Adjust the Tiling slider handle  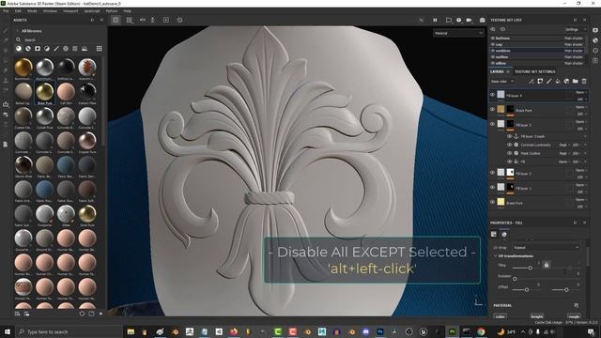pos(530,268)
